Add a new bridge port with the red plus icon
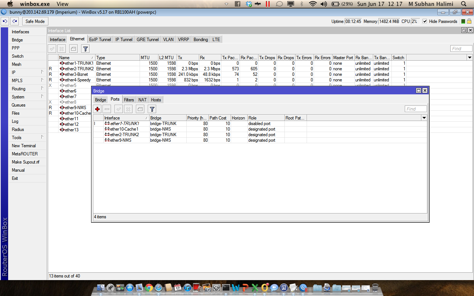Screen dimensions: 474x296 pyautogui.click(x=97, y=109)
